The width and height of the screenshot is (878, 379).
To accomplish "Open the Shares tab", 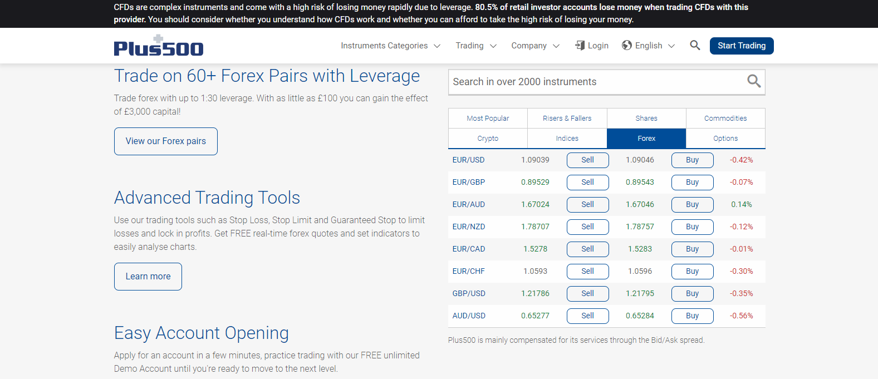I will click(646, 119).
